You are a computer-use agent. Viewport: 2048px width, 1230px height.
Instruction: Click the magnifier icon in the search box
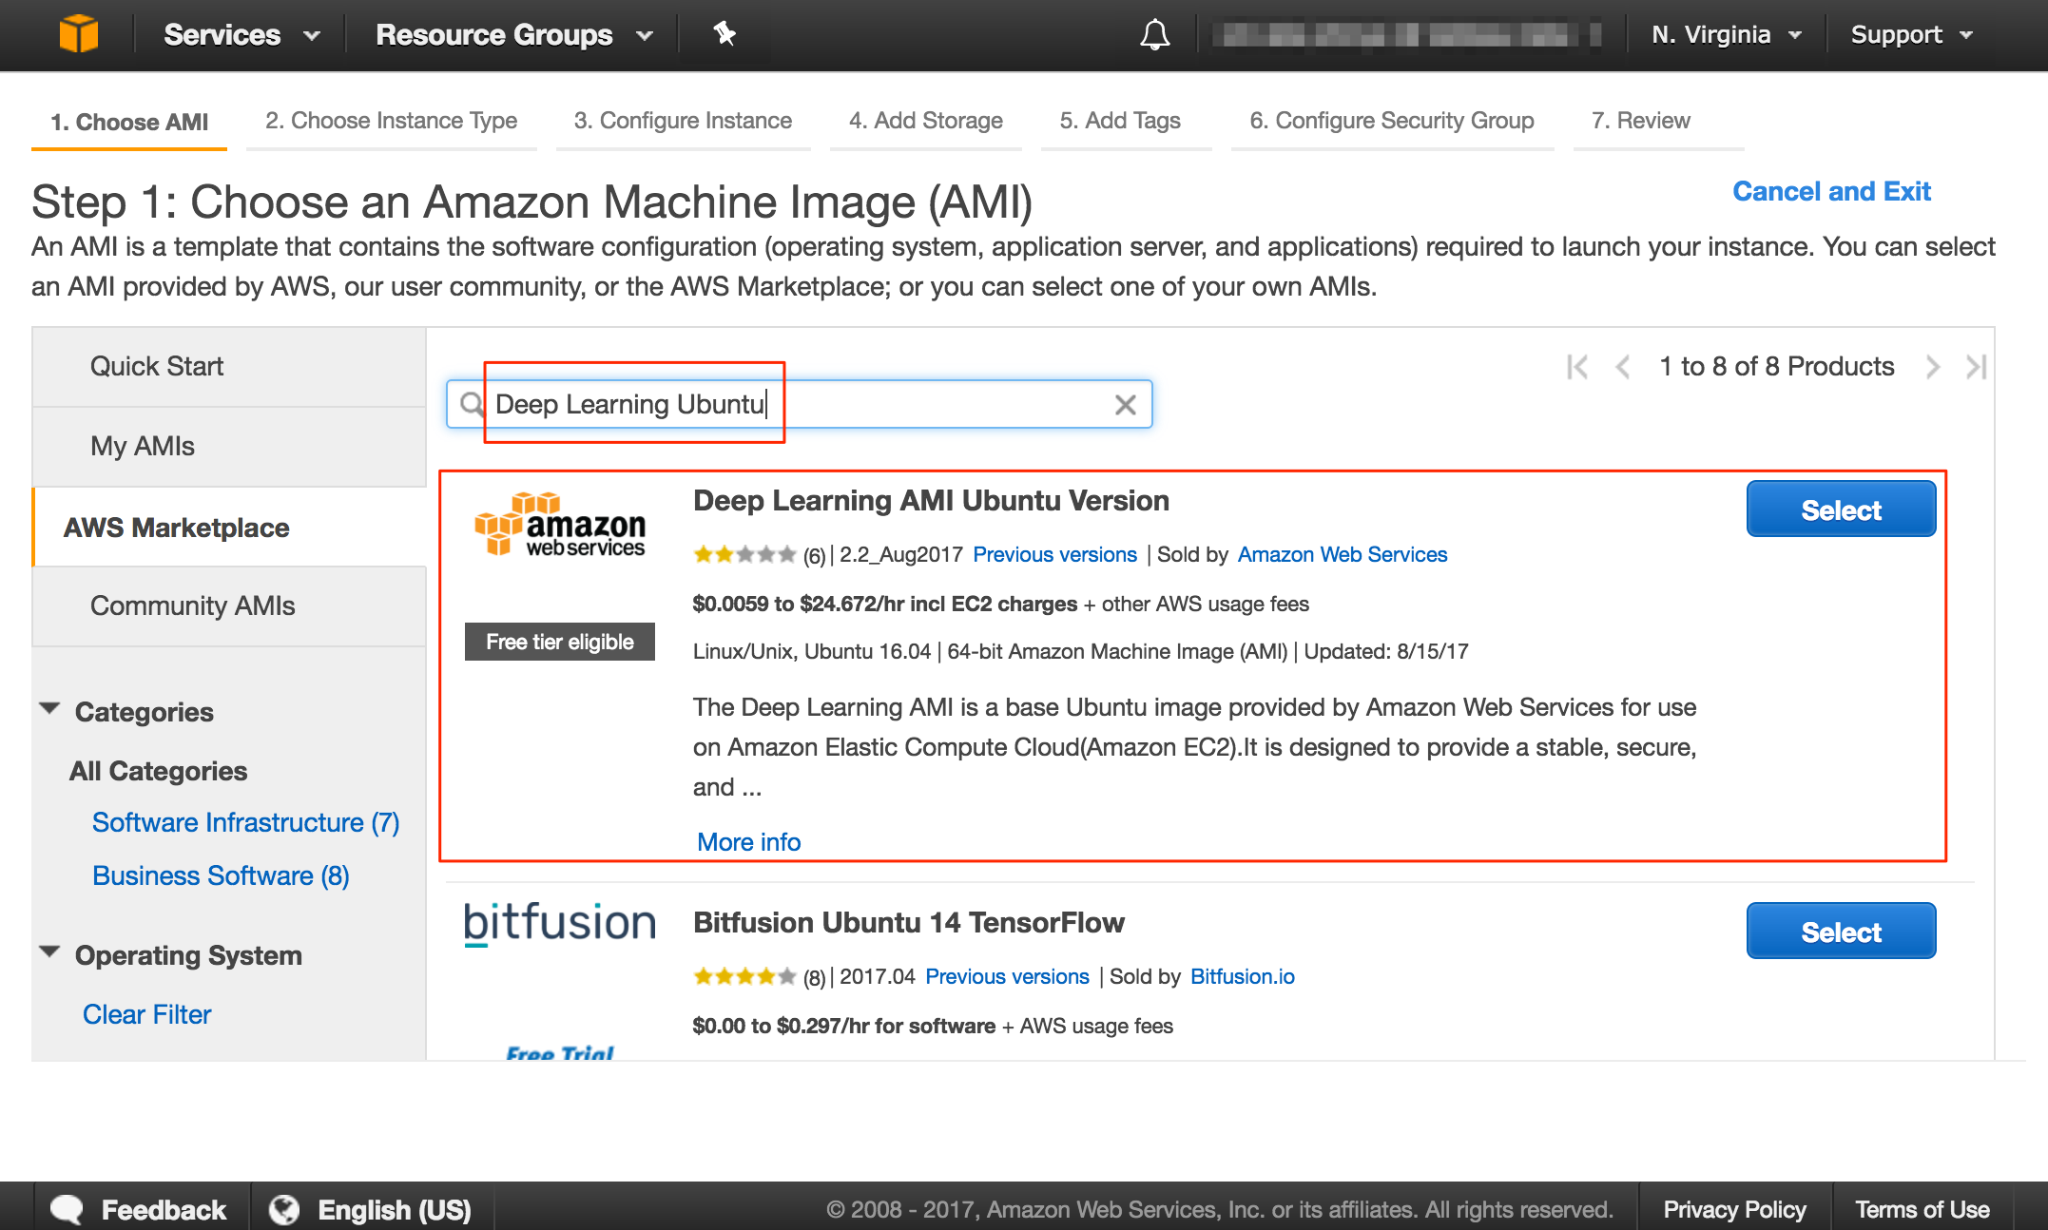[x=470, y=404]
